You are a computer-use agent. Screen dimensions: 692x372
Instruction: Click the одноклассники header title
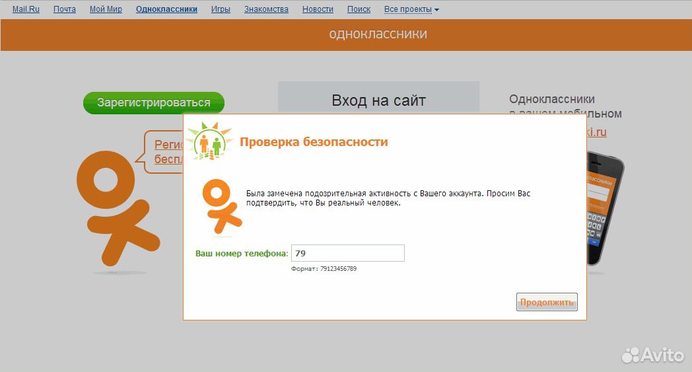[378, 34]
